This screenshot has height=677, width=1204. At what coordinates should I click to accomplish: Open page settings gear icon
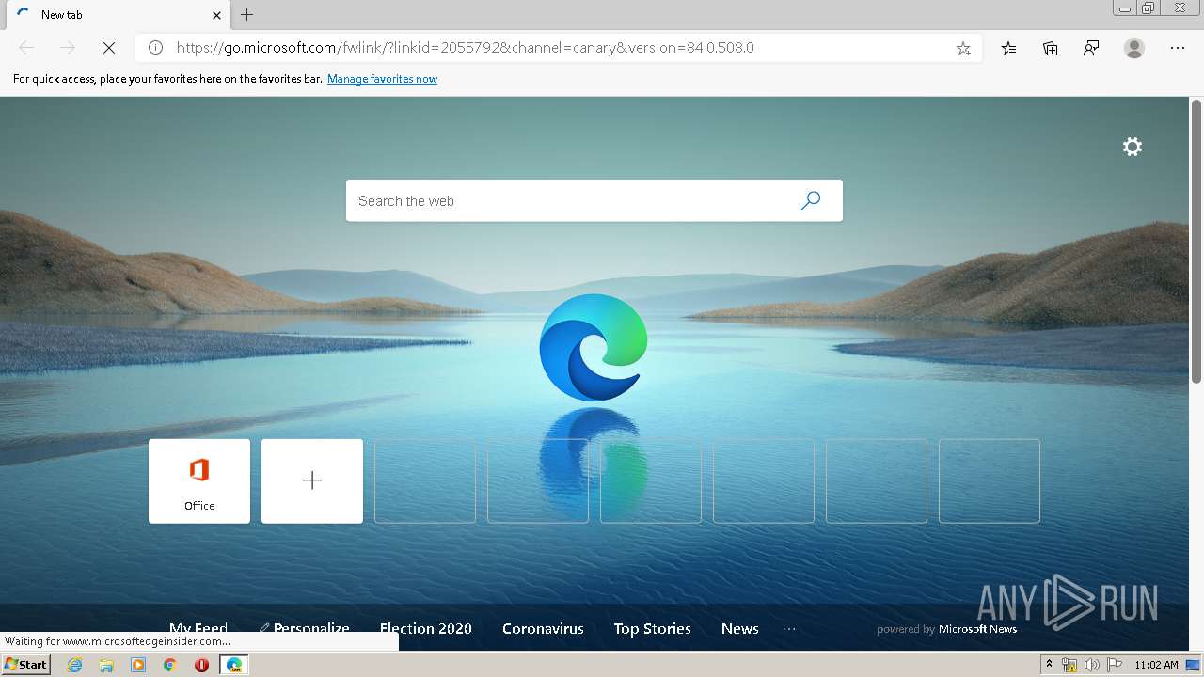[1133, 147]
